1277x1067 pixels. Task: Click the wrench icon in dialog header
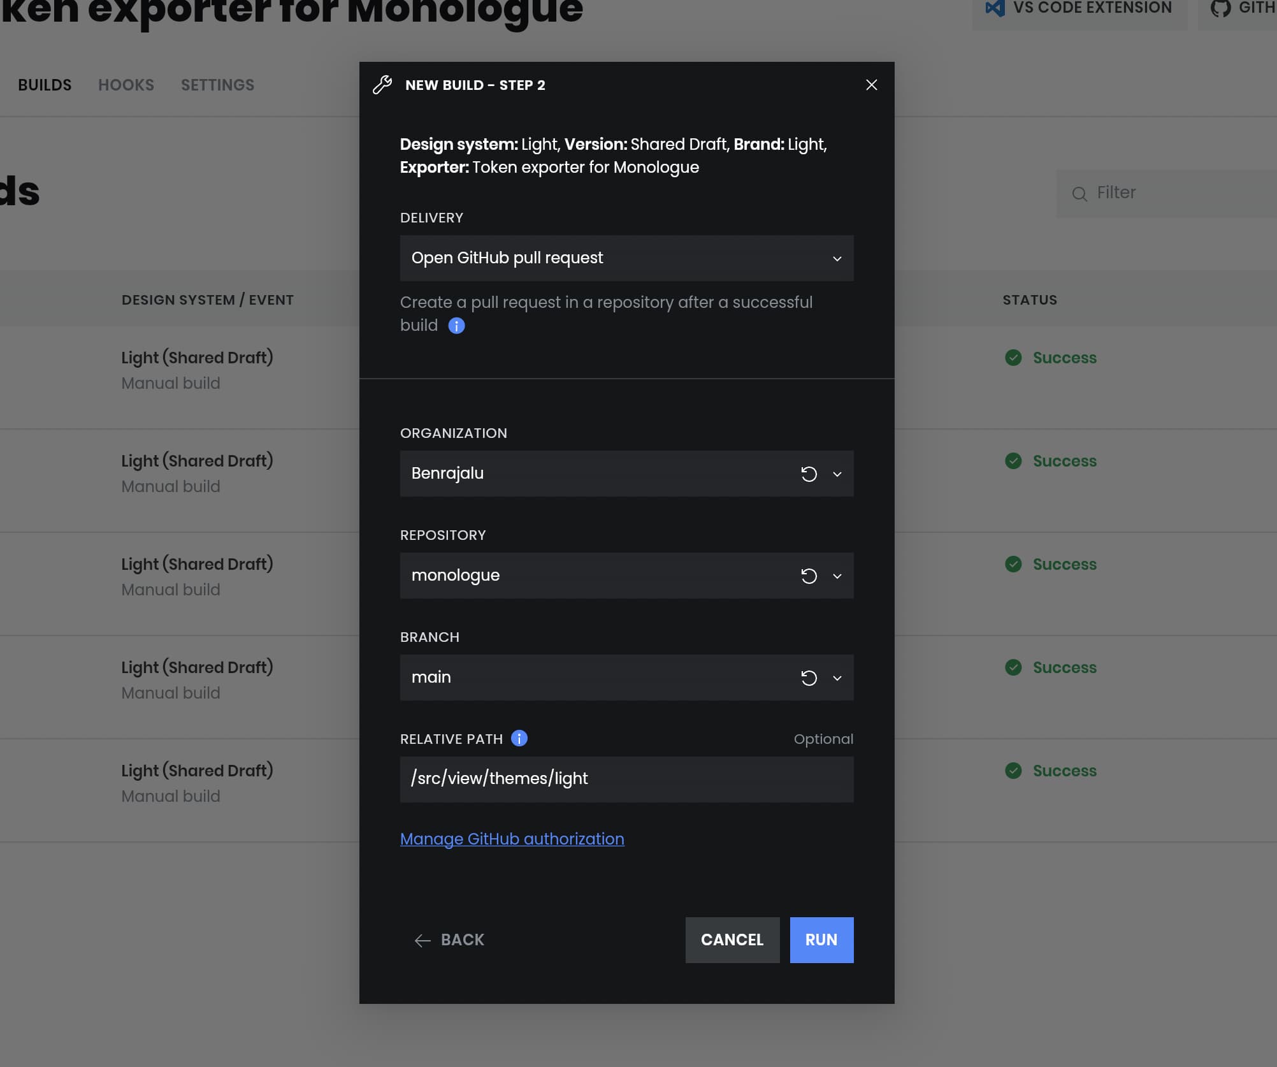coord(382,85)
